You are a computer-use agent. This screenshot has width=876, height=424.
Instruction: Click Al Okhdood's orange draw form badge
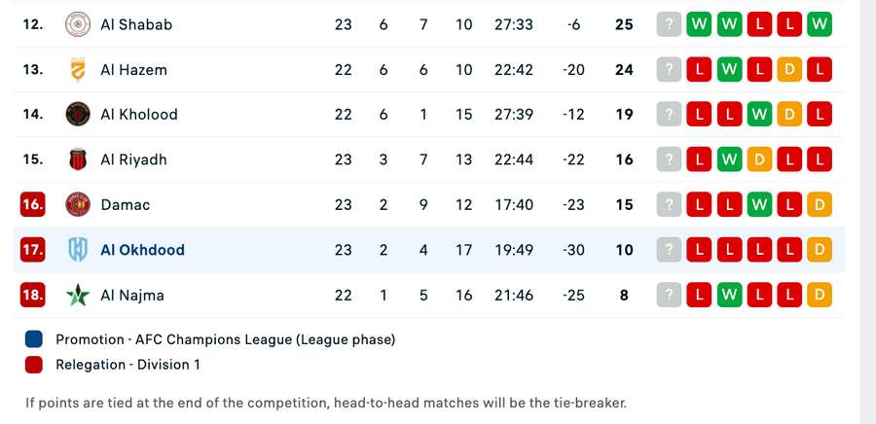pos(820,250)
